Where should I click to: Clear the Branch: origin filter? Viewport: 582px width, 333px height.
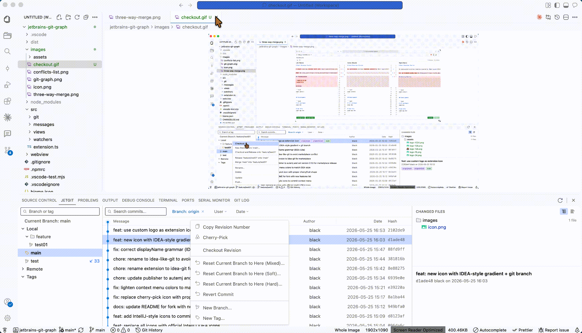click(203, 211)
